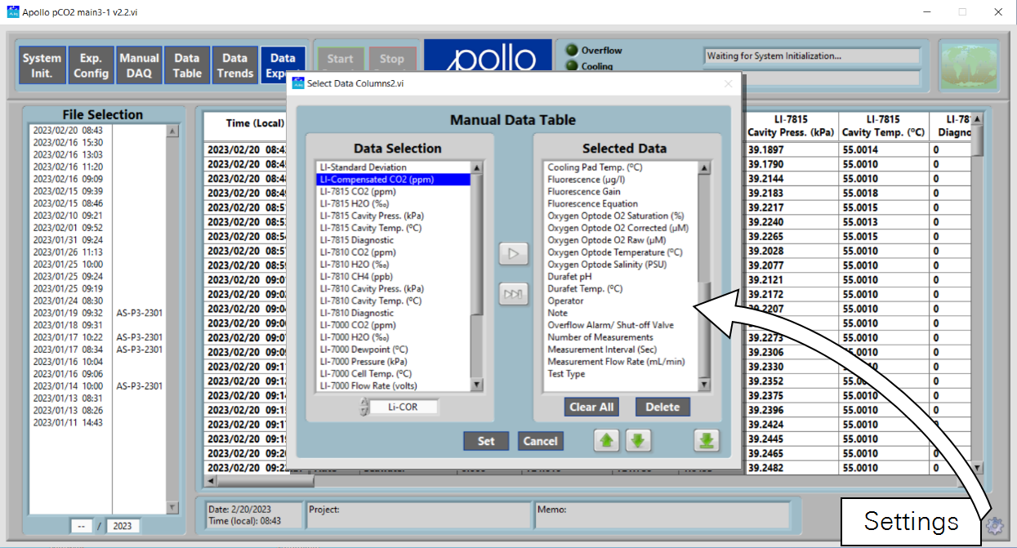
Task: Click the green move-to-bottom arrow button
Action: point(707,441)
